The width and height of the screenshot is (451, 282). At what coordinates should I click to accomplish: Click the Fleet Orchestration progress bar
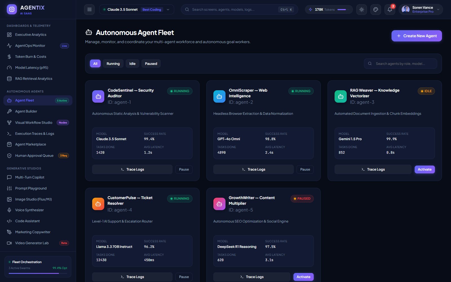click(x=38, y=273)
